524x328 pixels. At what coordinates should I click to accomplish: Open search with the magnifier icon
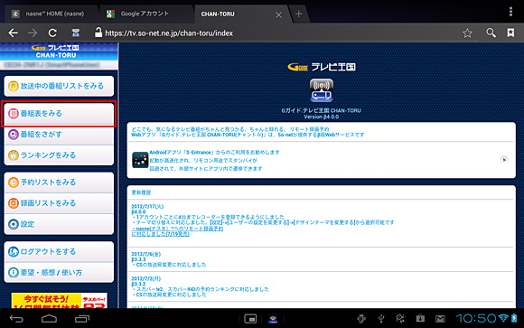491,33
